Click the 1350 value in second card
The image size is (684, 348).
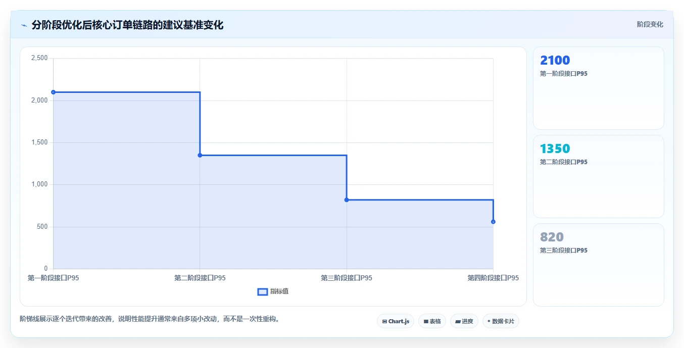[x=555, y=149]
